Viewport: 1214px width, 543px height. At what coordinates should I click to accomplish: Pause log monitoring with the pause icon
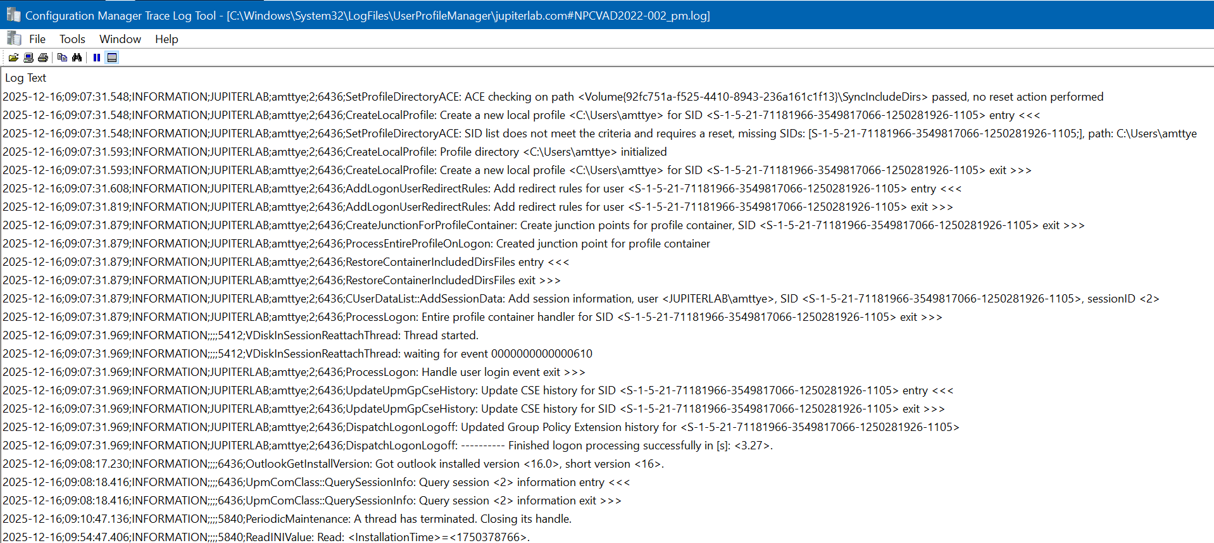97,58
